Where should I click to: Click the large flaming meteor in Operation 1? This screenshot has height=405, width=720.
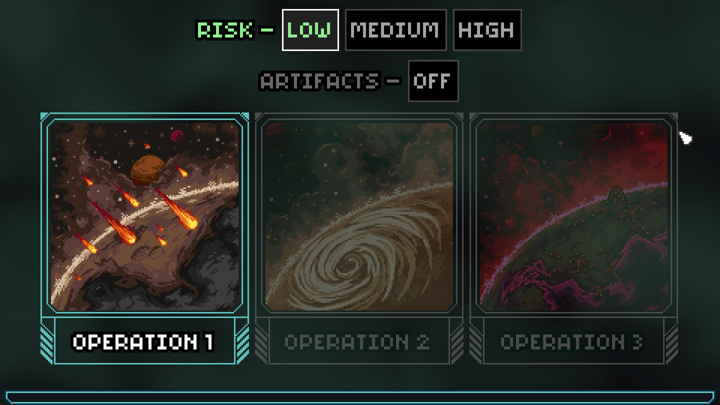[176, 208]
